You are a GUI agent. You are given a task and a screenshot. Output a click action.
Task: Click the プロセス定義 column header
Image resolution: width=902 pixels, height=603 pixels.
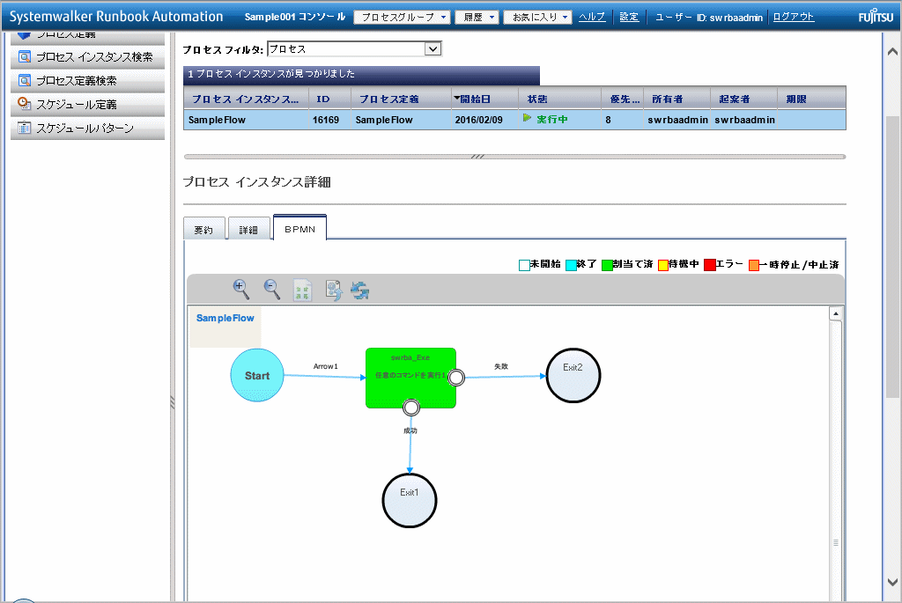(401, 99)
